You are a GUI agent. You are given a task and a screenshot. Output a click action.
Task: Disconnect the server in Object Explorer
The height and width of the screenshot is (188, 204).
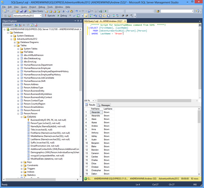[x=20, y=25]
